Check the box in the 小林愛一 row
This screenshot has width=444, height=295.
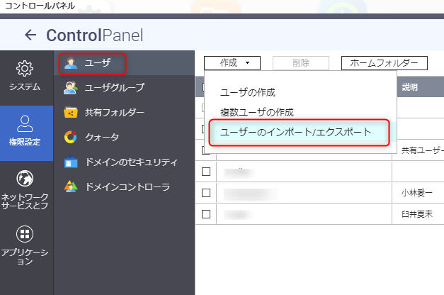pos(206,192)
